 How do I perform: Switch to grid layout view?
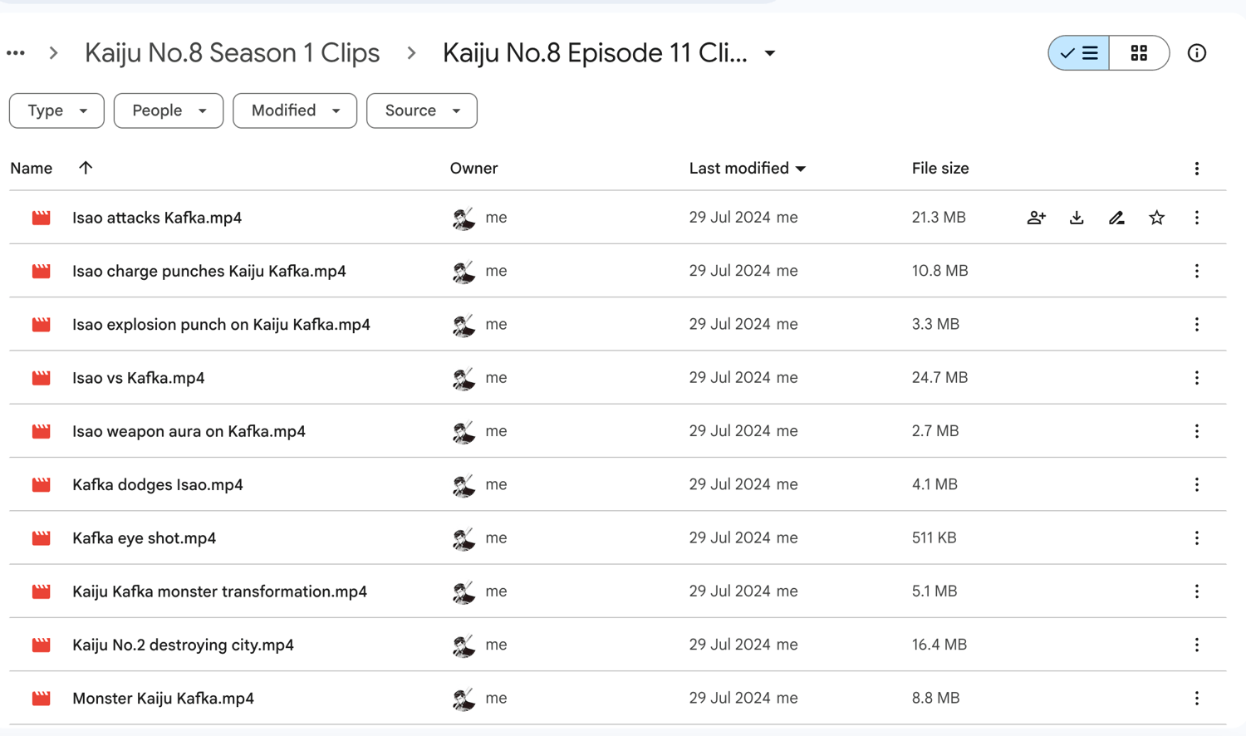[1139, 53]
